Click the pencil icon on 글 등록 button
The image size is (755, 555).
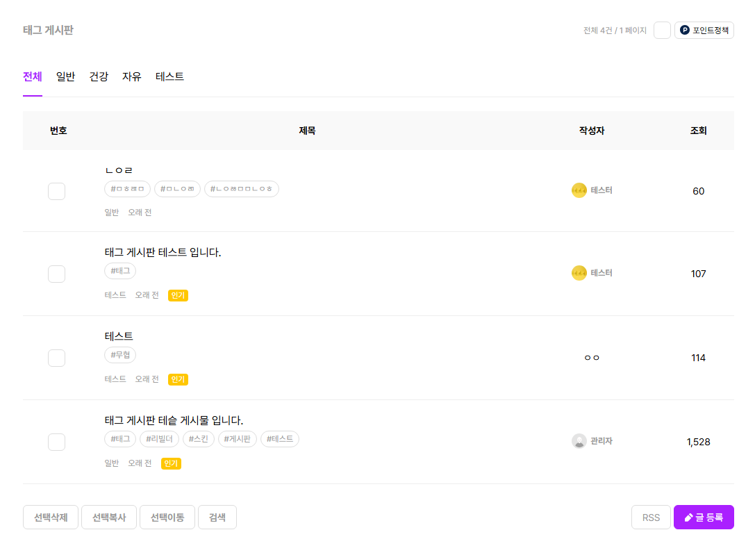(x=688, y=517)
